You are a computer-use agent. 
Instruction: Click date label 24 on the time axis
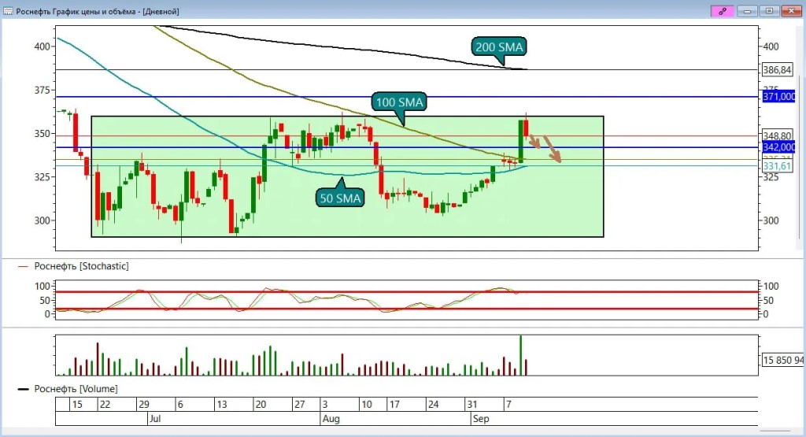tap(434, 404)
